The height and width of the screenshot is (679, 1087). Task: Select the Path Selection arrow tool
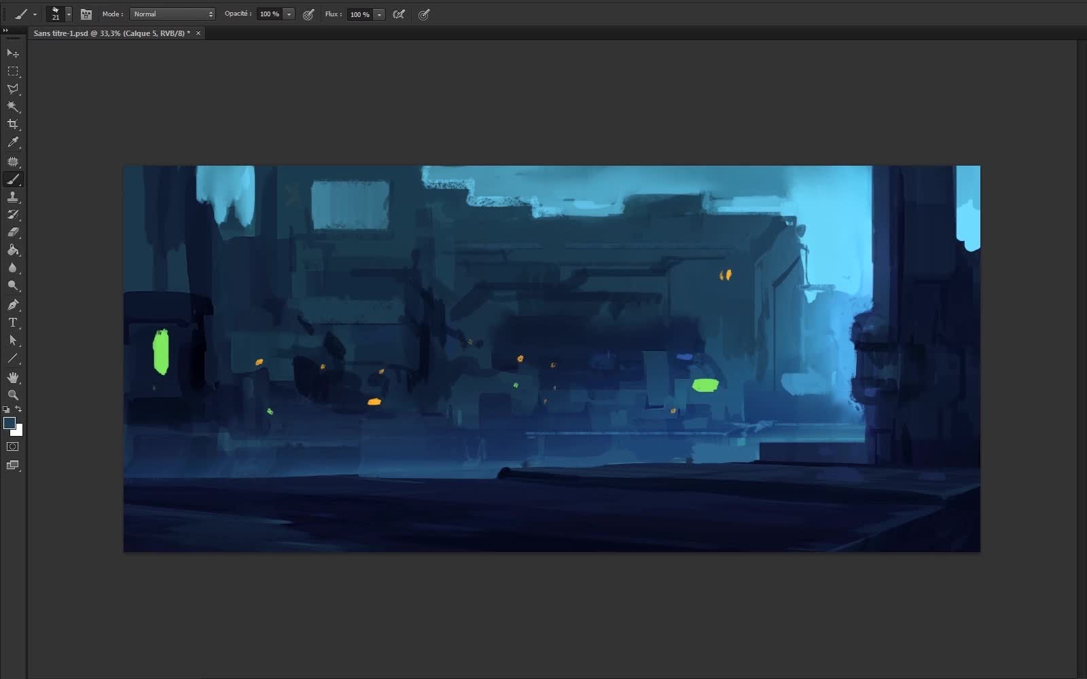coord(13,340)
